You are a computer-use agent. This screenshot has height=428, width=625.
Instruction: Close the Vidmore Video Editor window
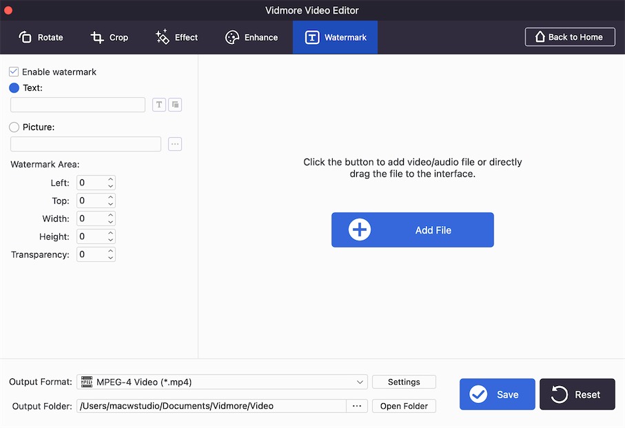[8, 10]
